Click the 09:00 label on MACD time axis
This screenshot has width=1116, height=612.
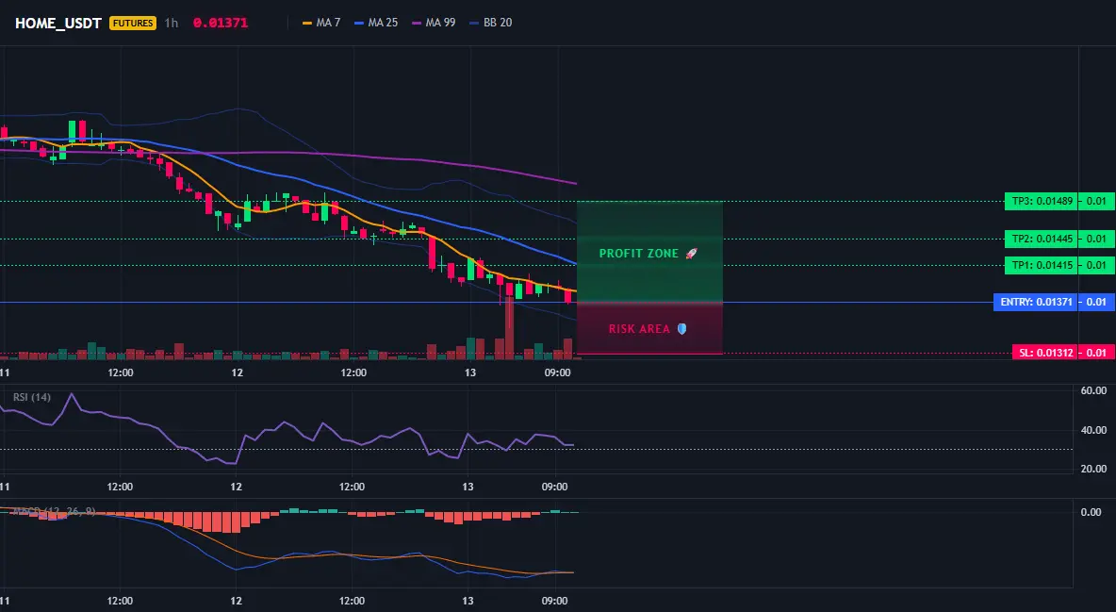click(x=554, y=601)
